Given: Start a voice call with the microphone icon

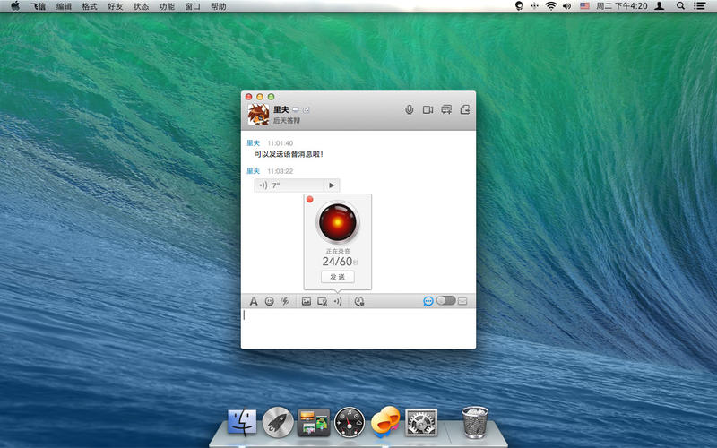Looking at the screenshot, I should [409, 110].
